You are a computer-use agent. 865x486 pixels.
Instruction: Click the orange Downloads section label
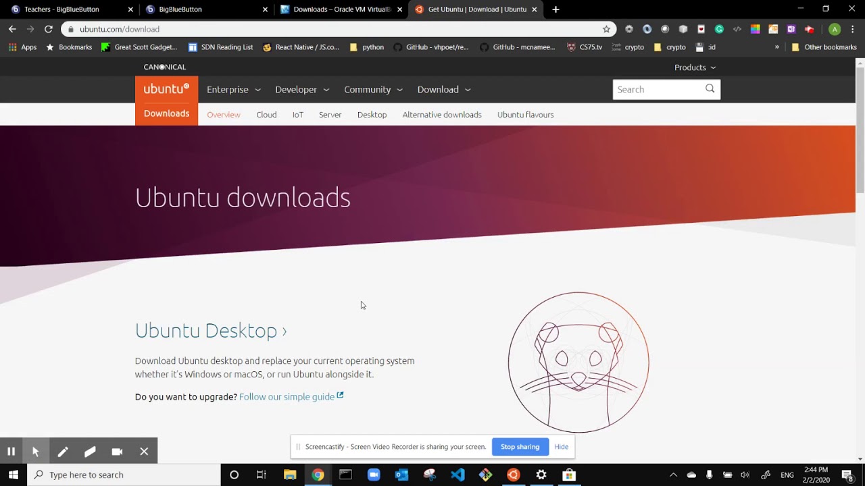coord(166,113)
